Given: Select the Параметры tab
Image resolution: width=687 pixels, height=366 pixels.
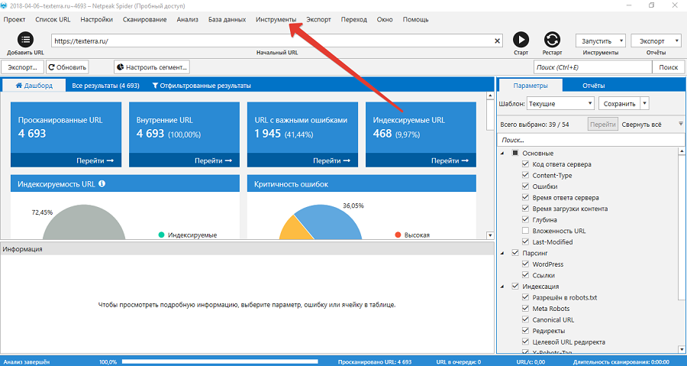Looking at the screenshot, I should [x=531, y=86].
